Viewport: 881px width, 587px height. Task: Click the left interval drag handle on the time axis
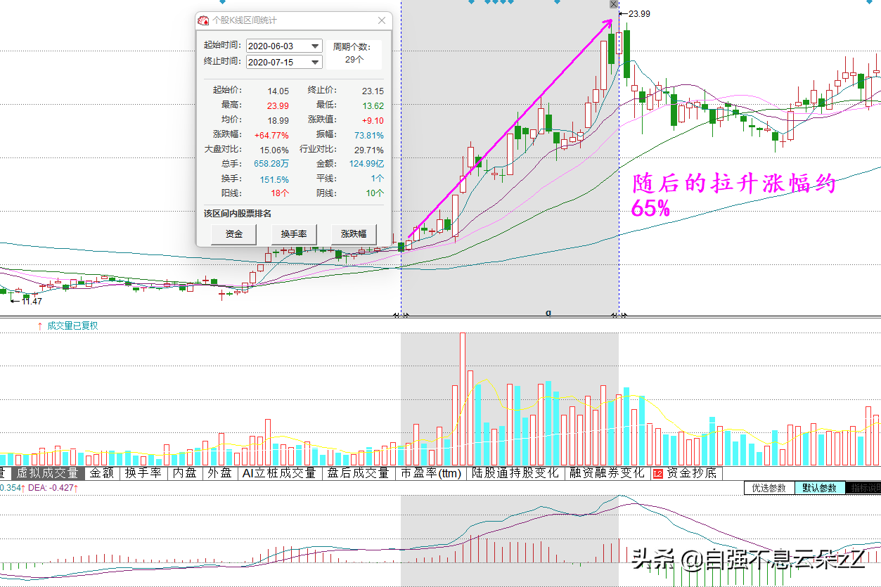(x=401, y=316)
